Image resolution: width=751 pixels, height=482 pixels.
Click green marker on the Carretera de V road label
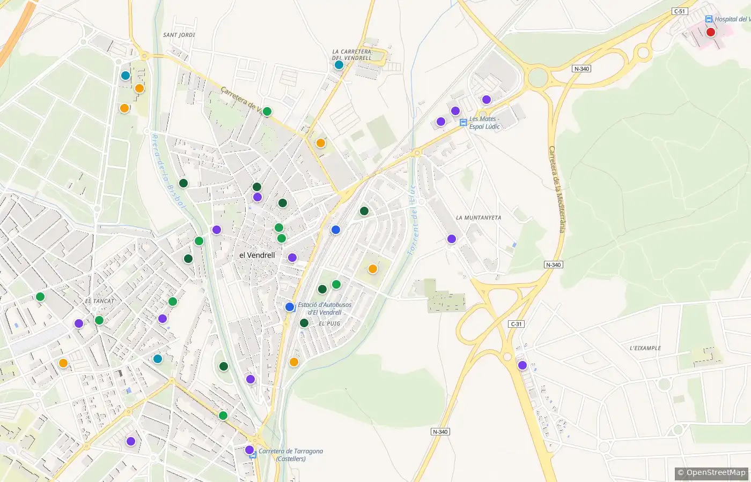tap(267, 111)
